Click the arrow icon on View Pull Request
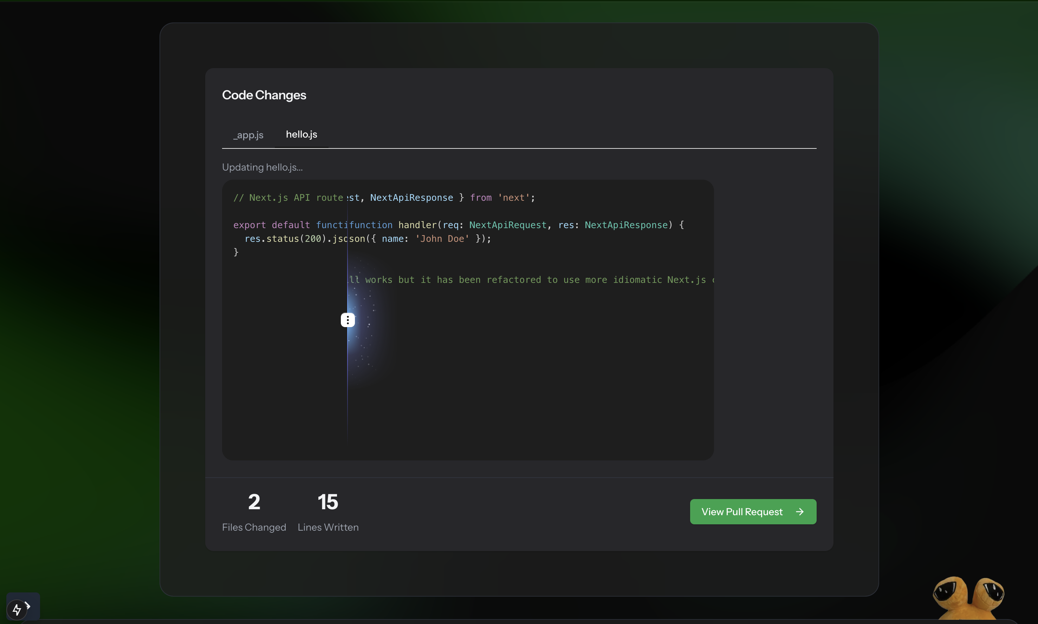 coord(800,512)
